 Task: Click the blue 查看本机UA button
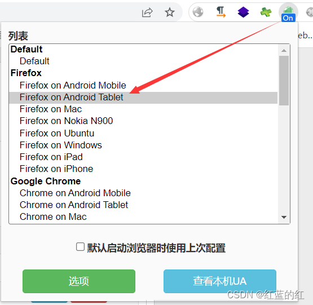pyautogui.click(x=220, y=281)
